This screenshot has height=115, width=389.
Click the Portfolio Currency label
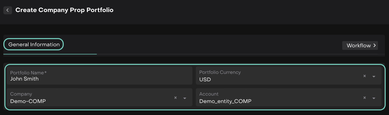(x=220, y=72)
